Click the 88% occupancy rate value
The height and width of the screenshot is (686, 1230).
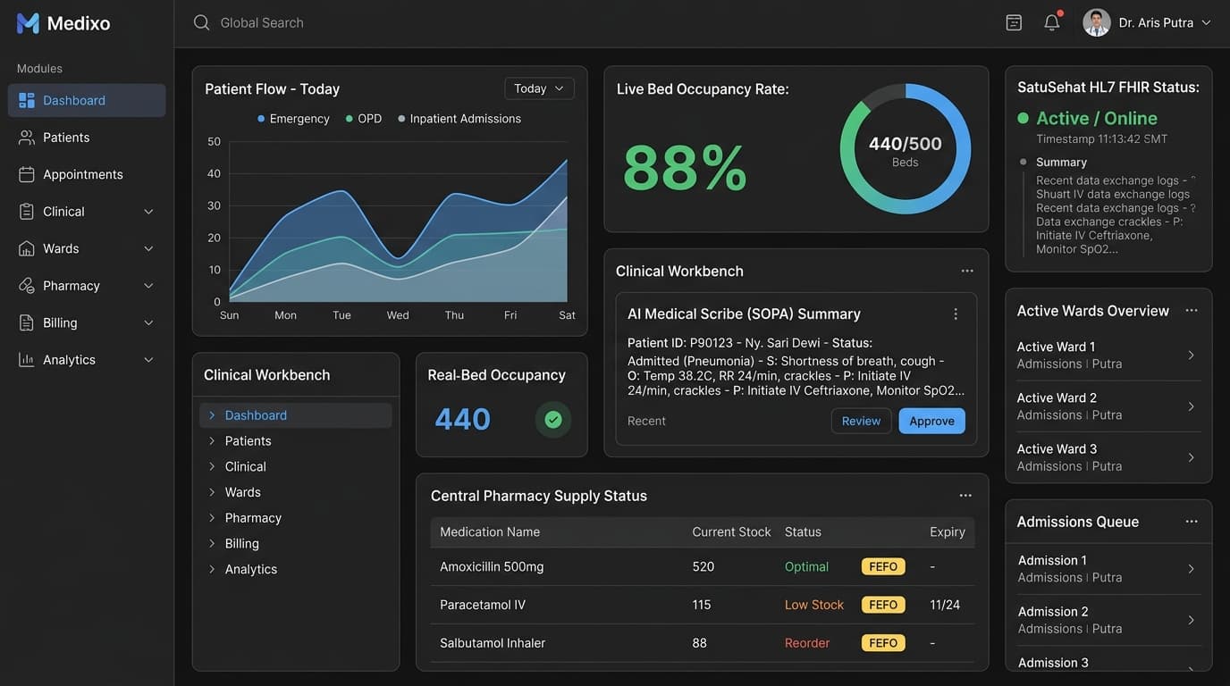[x=685, y=168]
